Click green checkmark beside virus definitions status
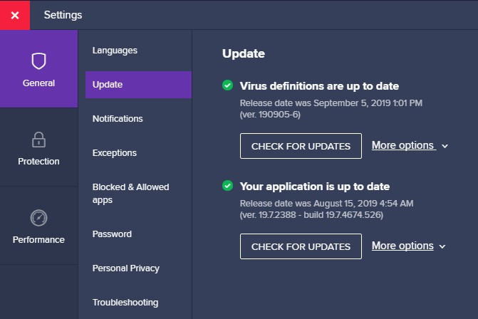Image resolution: width=478 pixels, height=319 pixels. (227, 85)
